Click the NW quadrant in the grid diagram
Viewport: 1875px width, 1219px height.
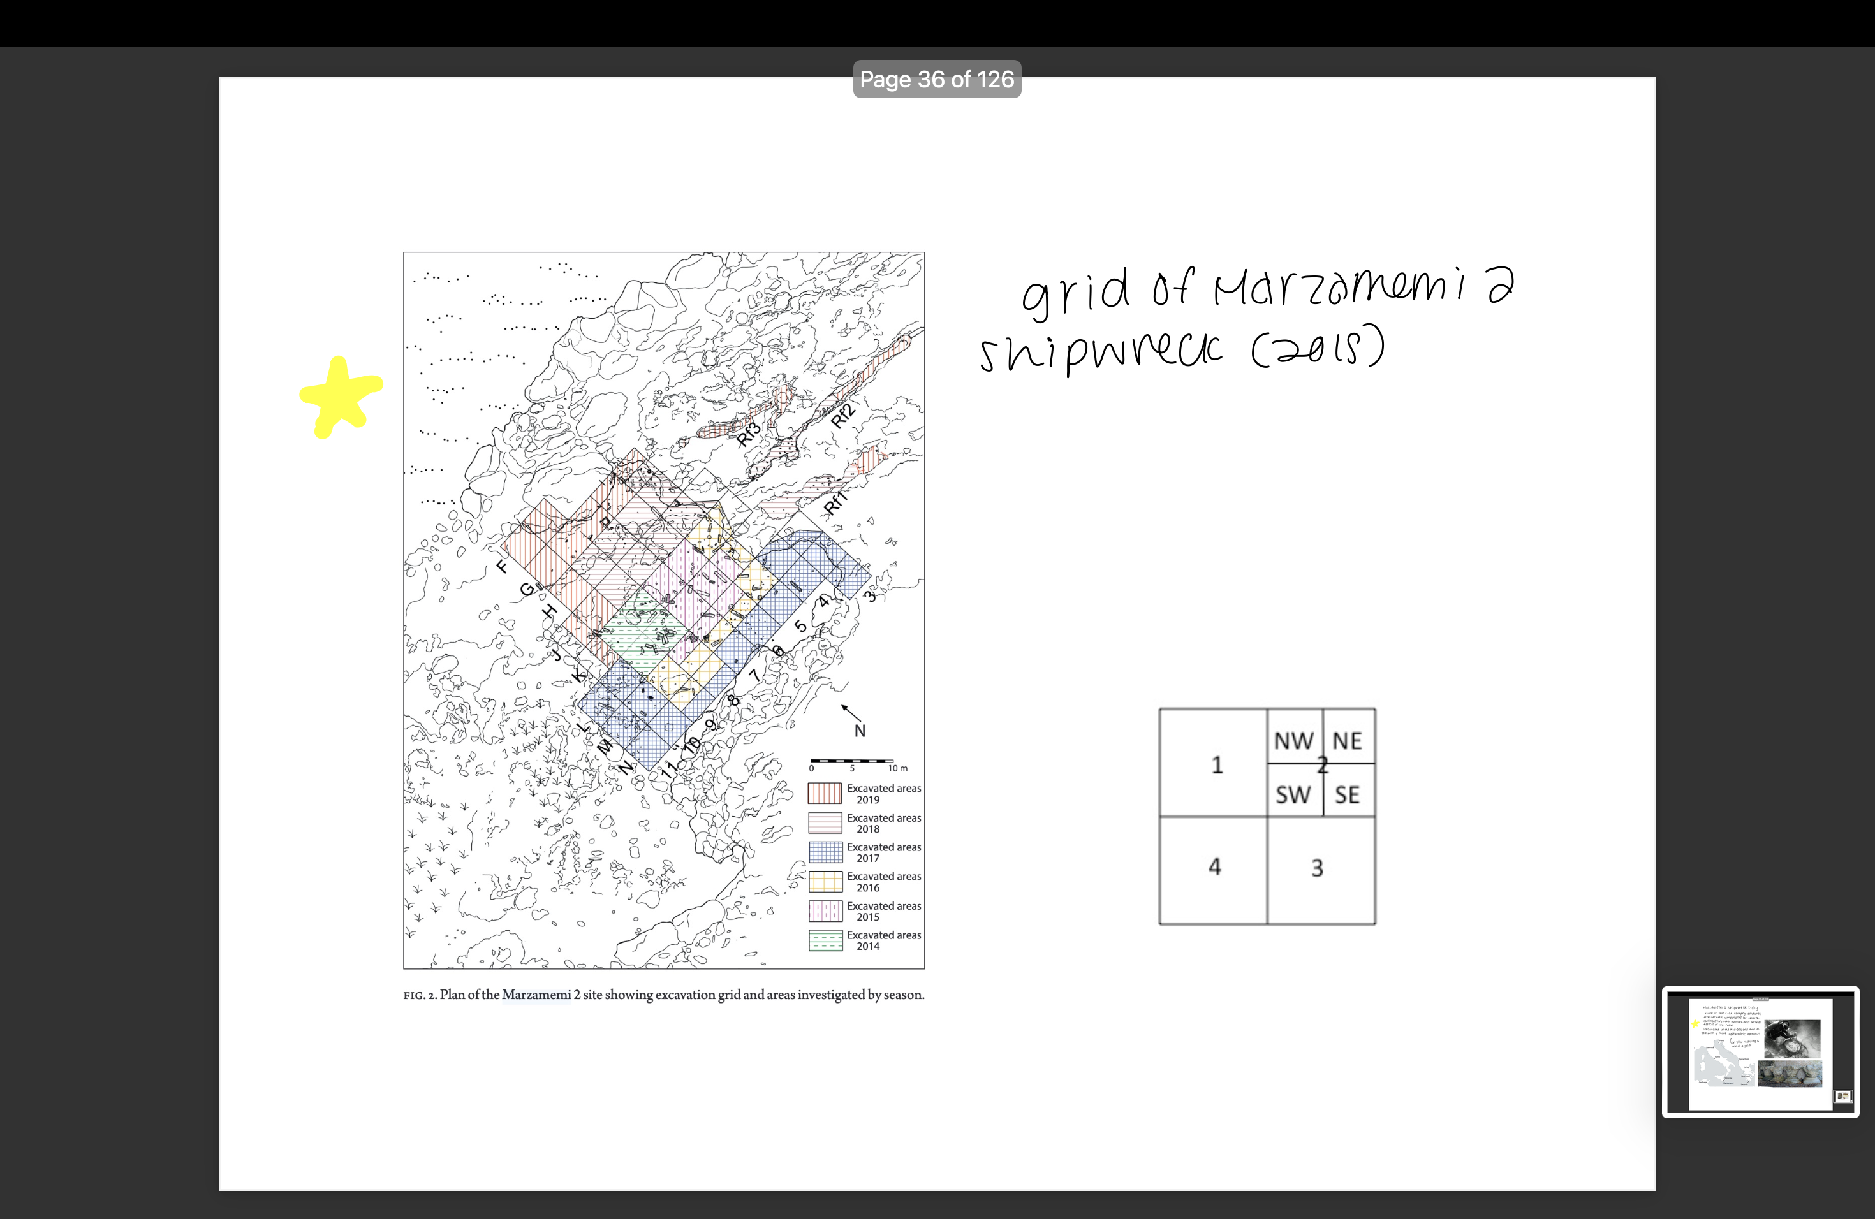(1295, 740)
